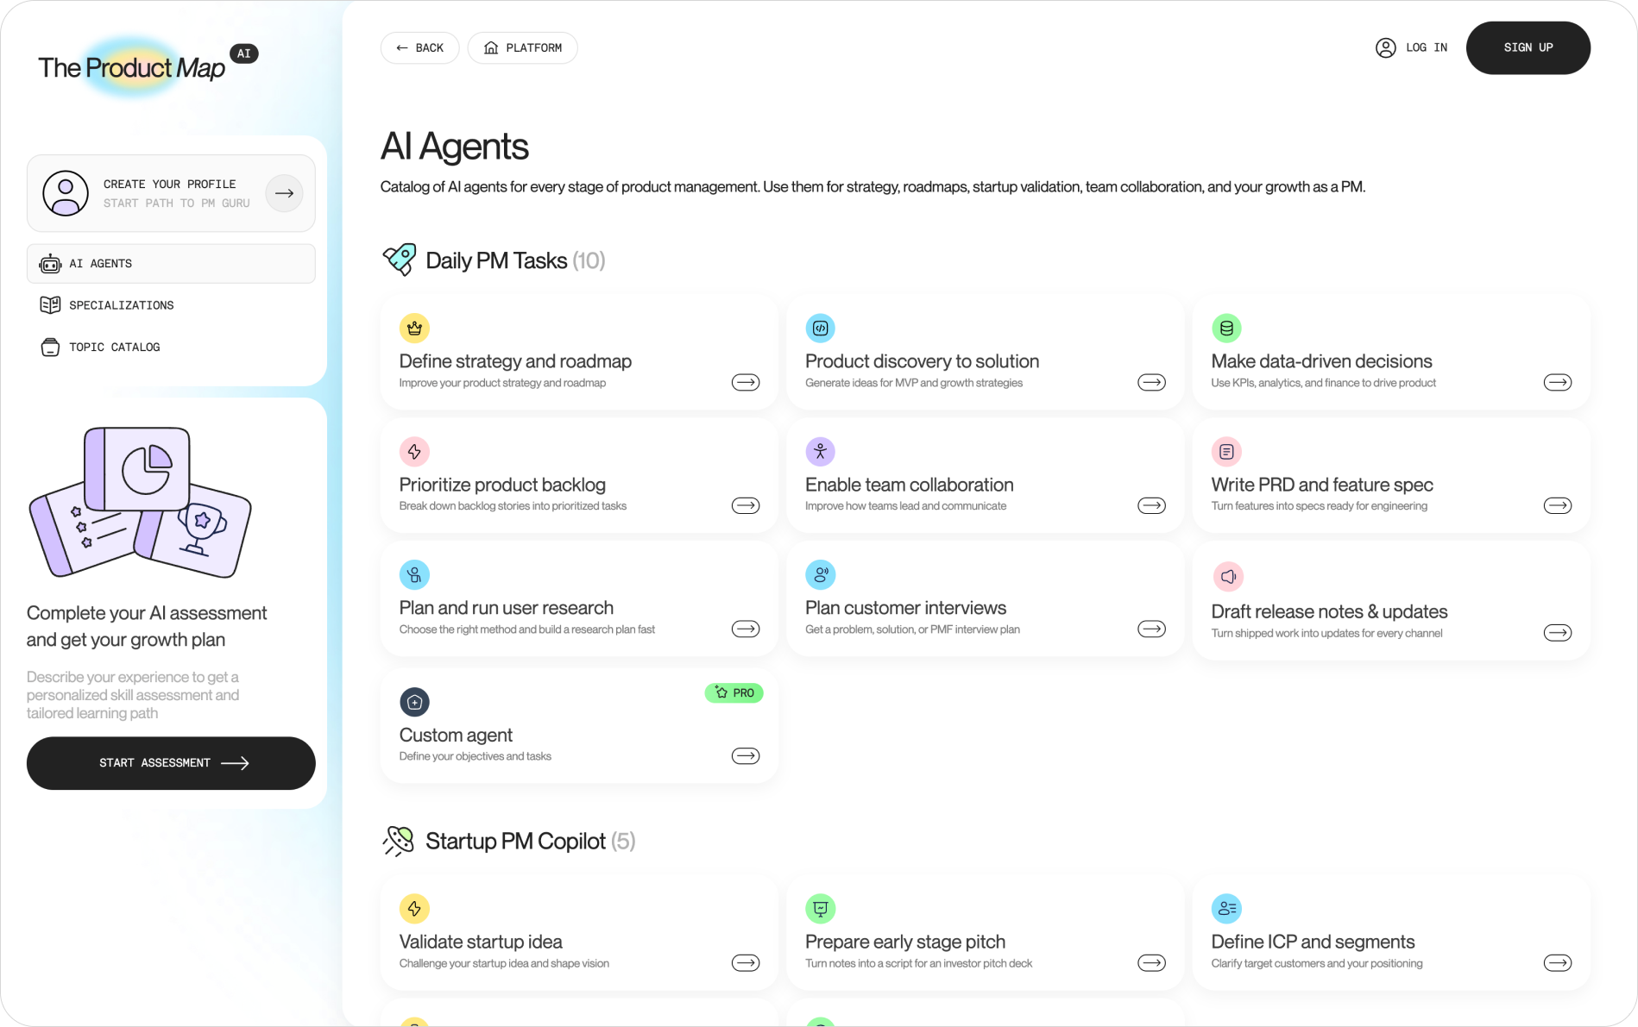The height and width of the screenshot is (1027, 1638).
Task: Click the Startup PM Copilot section heading
Action: click(x=530, y=841)
